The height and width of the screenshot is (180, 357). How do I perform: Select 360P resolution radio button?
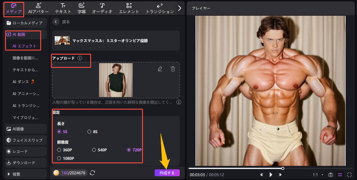point(59,150)
